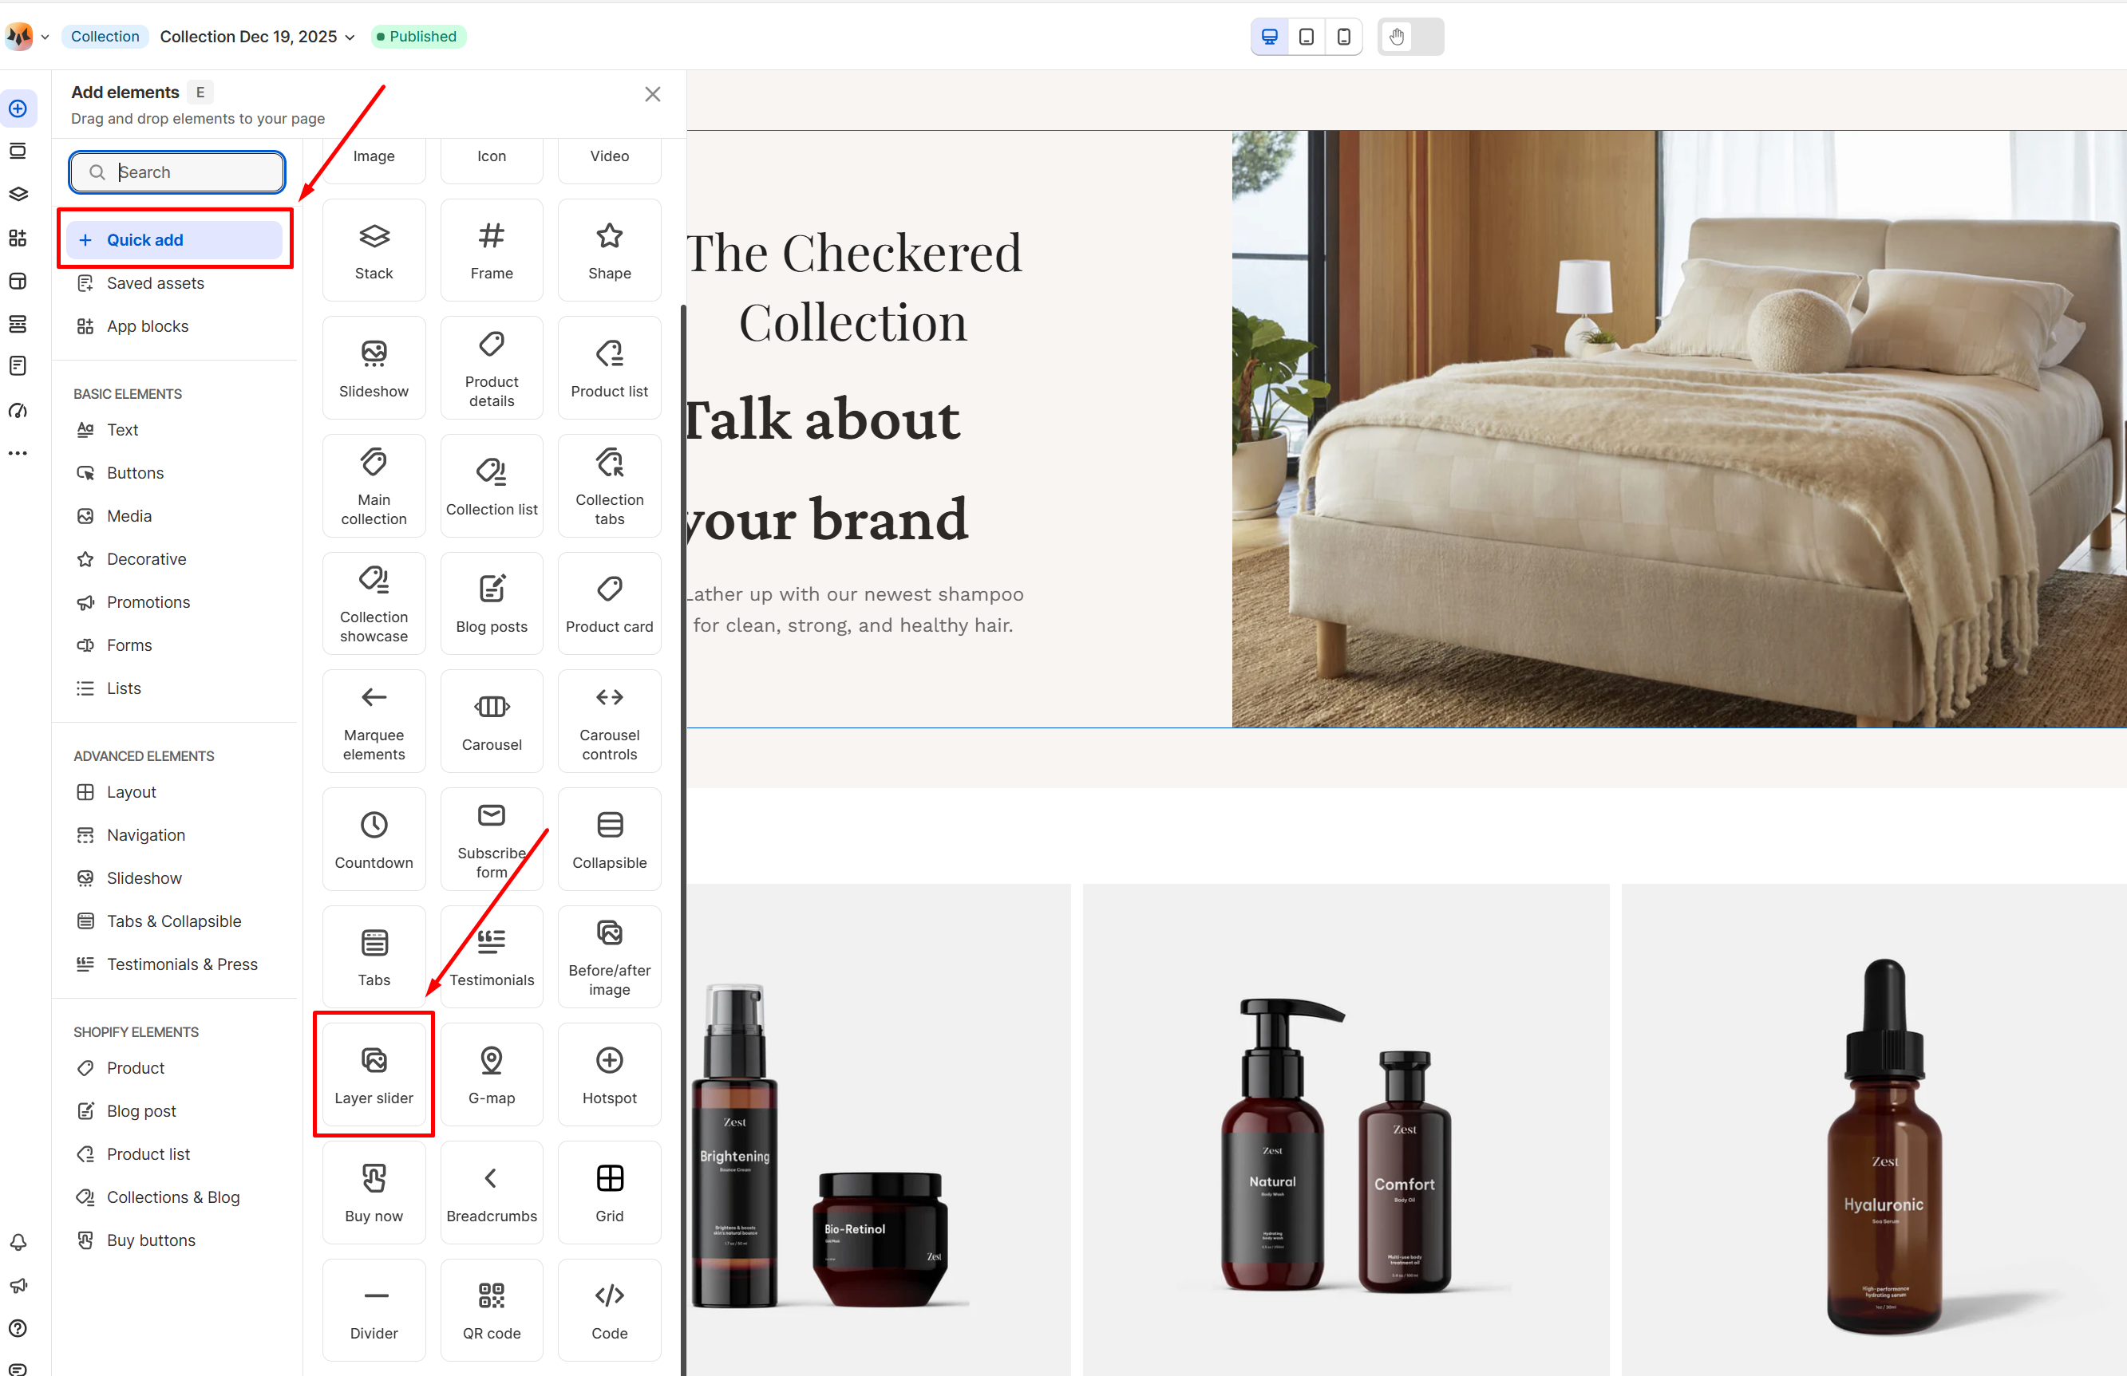This screenshot has height=1376, width=2127.
Task: Switch to desktop preview mode
Action: [x=1269, y=37]
